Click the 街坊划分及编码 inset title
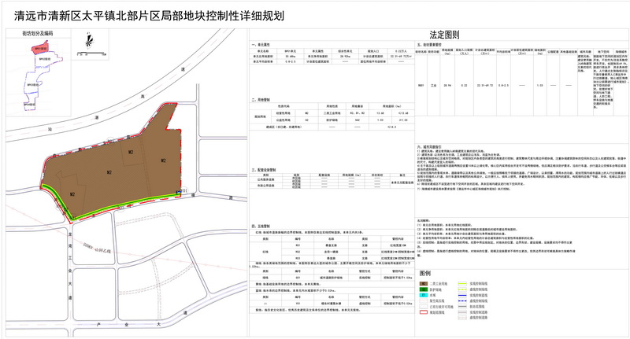The width and height of the screenshot is (630, 339). [38, 35]
